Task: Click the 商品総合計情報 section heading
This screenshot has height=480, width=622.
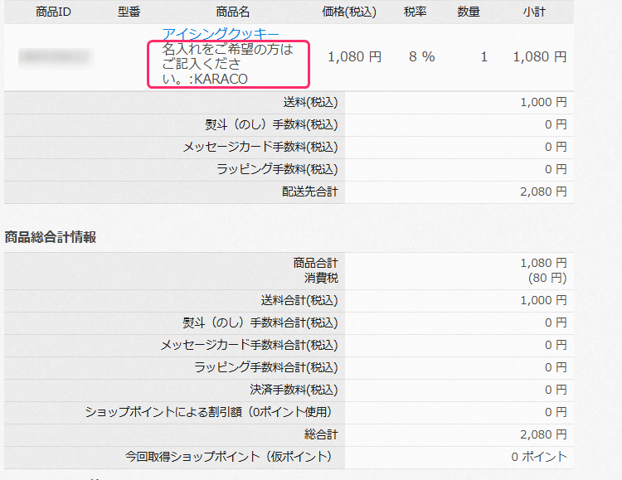Action: pyautogui.click(x=51, y=237)
